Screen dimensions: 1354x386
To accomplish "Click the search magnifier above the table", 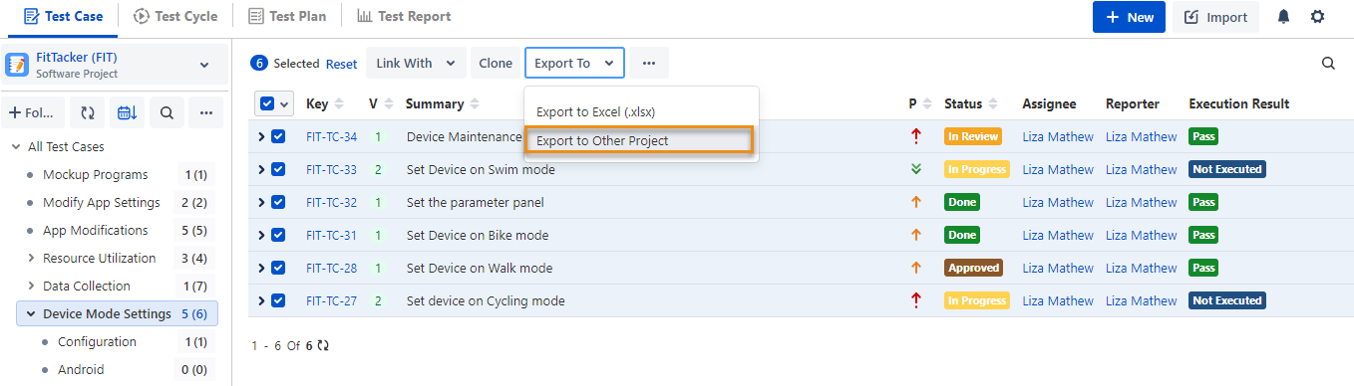I will (1328, 63).
